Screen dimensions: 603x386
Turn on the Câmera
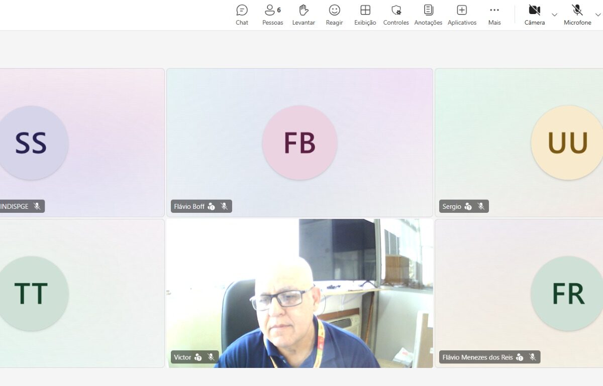[x=534, y=15]
